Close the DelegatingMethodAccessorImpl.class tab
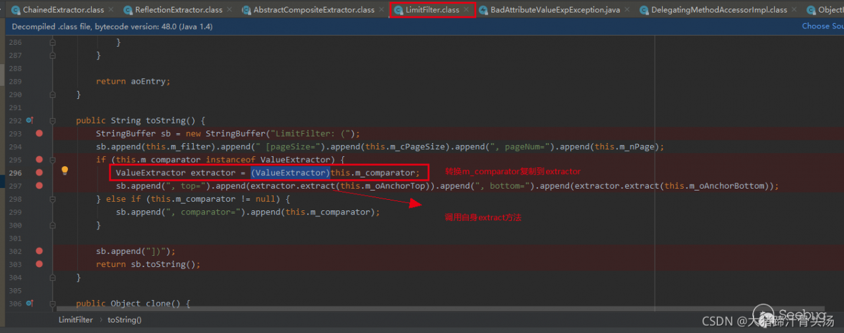 794,10
